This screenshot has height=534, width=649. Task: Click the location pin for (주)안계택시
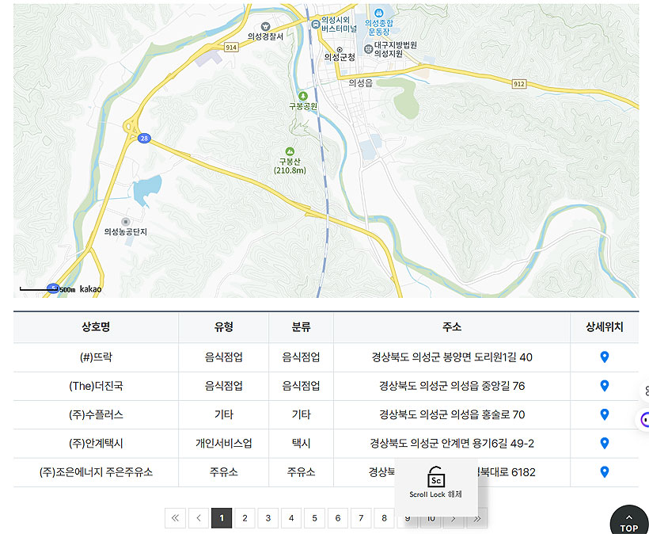603,444
